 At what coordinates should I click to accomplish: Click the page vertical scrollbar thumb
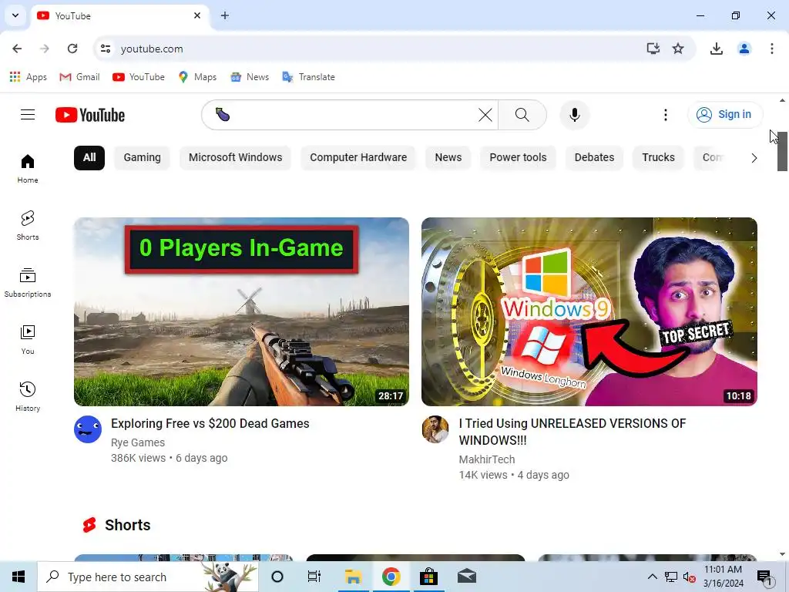point(783,151)
